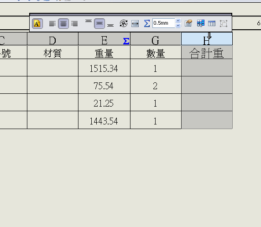Click the table header row icon
Image resolution: width=261 pixels, height=227 pixels.
click(x=212, y=23)
